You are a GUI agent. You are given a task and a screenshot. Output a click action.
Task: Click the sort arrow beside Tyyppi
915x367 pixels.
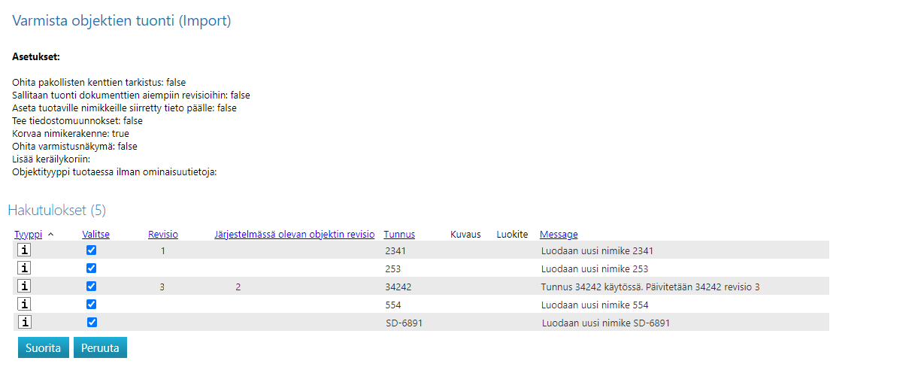point(51,235)
